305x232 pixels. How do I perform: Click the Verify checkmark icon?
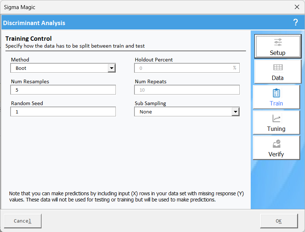click(276, 144)
